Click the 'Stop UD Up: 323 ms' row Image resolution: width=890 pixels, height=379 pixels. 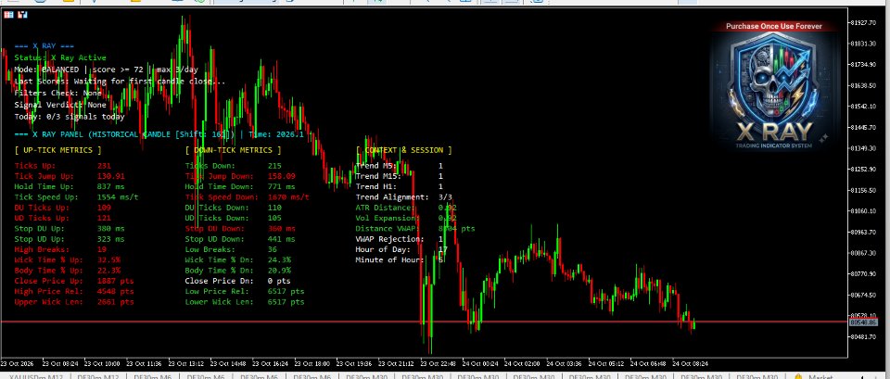(x=70, y=239)
